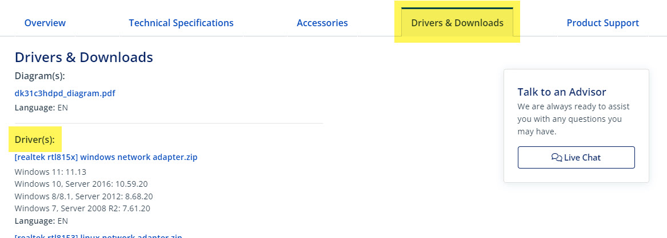Click the speech bubble chat icon
Viewport: 667px width, 238px height.
point(557,158)
